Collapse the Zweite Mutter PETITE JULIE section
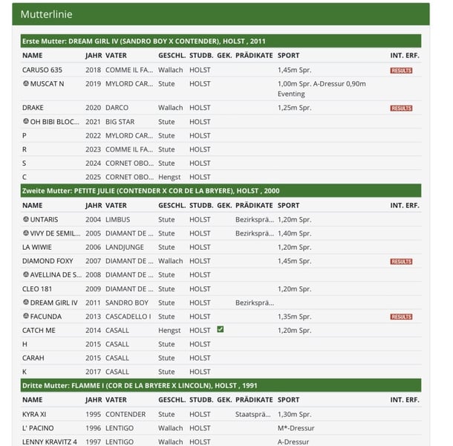 click(x=221, y=191)
